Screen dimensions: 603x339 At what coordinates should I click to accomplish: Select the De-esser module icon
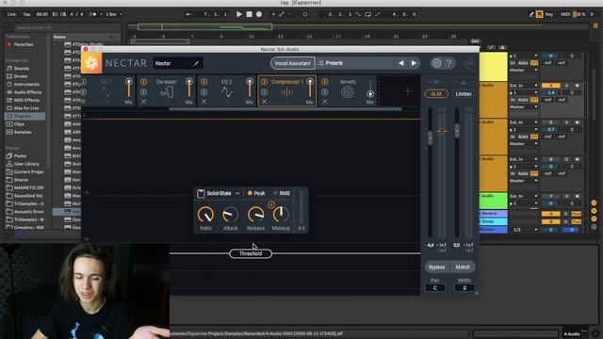(x=167, y=92)
